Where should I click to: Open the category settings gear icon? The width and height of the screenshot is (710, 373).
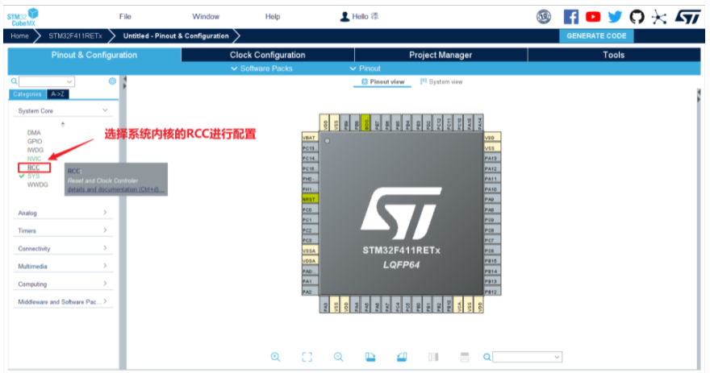pyautogui.click(x=112, y=81)
